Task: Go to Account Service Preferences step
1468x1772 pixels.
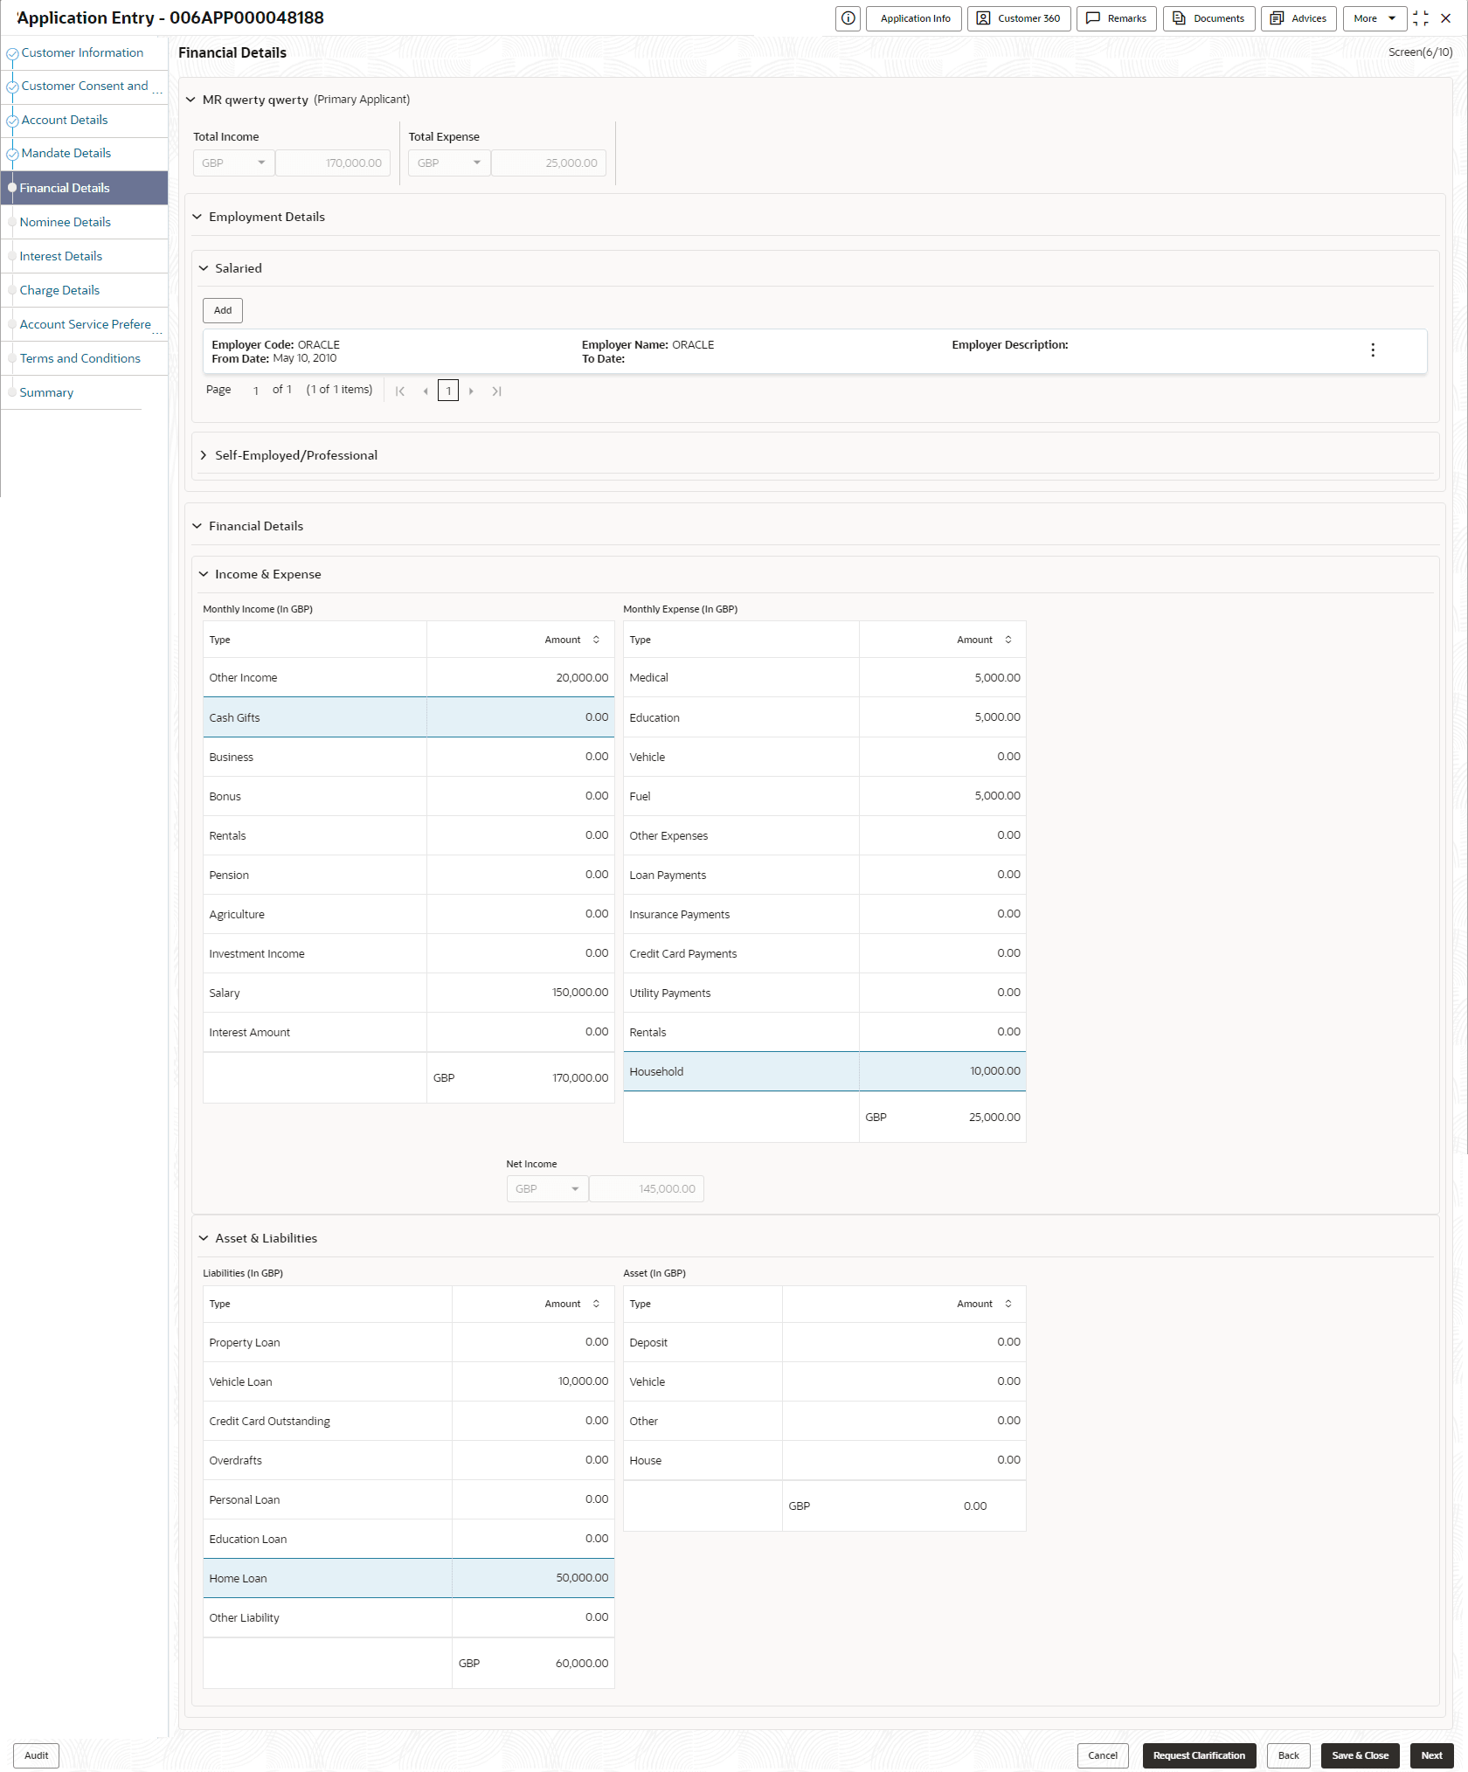Action: tap(85, 324)
